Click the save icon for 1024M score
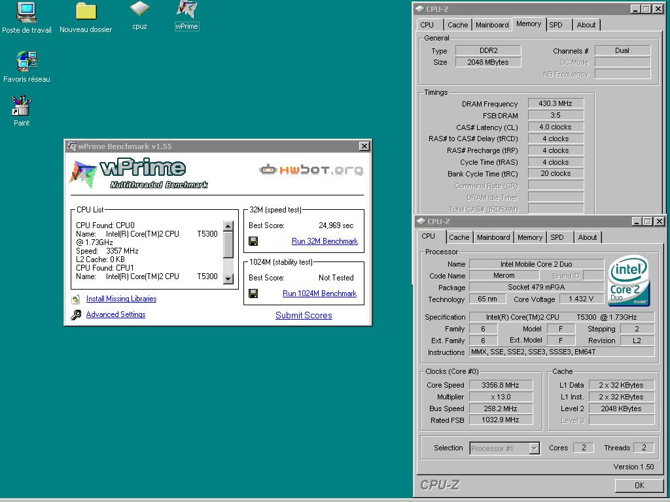Screen dimensions: 670x502 pos(253,293)
